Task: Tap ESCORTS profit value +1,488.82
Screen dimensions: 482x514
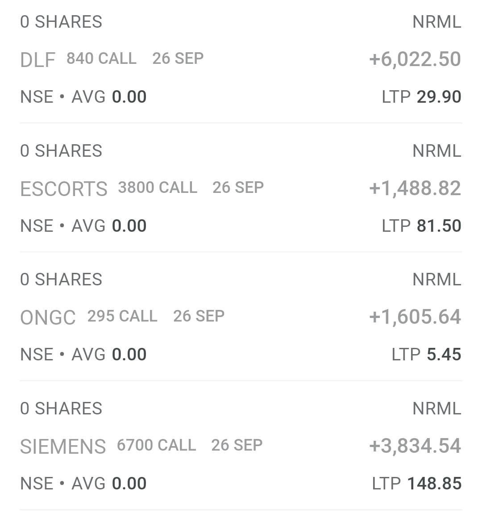Action: [x=415, y=188]
